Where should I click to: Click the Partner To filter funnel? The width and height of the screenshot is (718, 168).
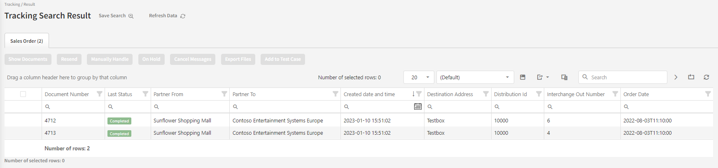pos(336,94)
